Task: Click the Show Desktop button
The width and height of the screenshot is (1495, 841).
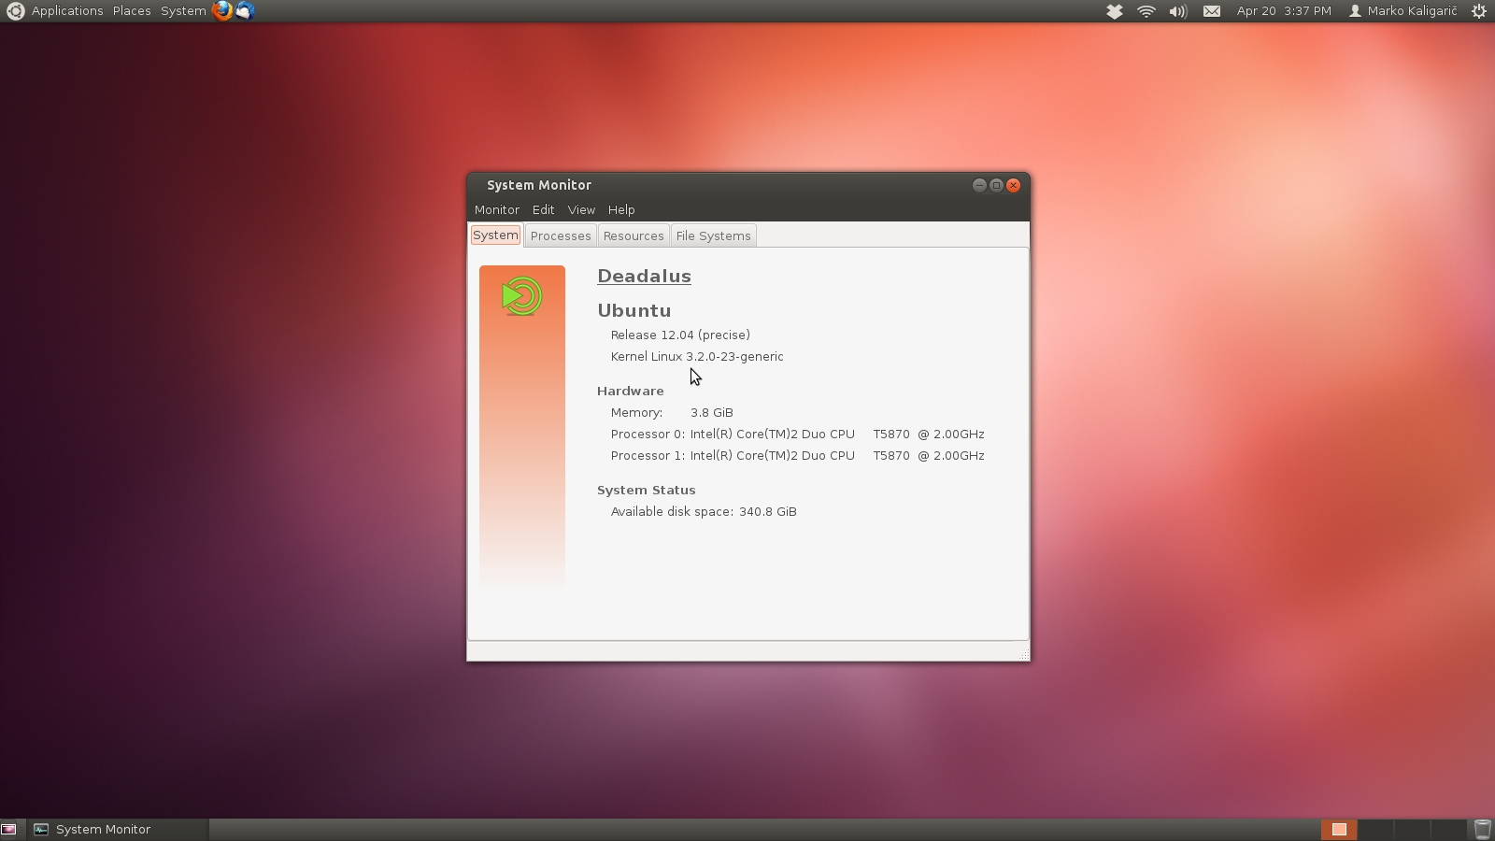Action: point(9,830)
